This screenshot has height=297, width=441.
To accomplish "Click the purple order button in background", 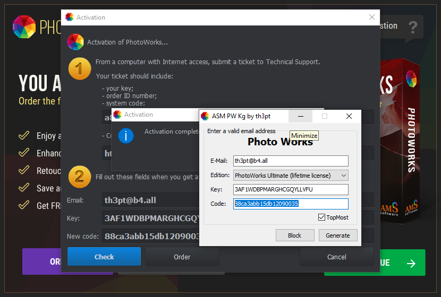I will pos(41,261).
